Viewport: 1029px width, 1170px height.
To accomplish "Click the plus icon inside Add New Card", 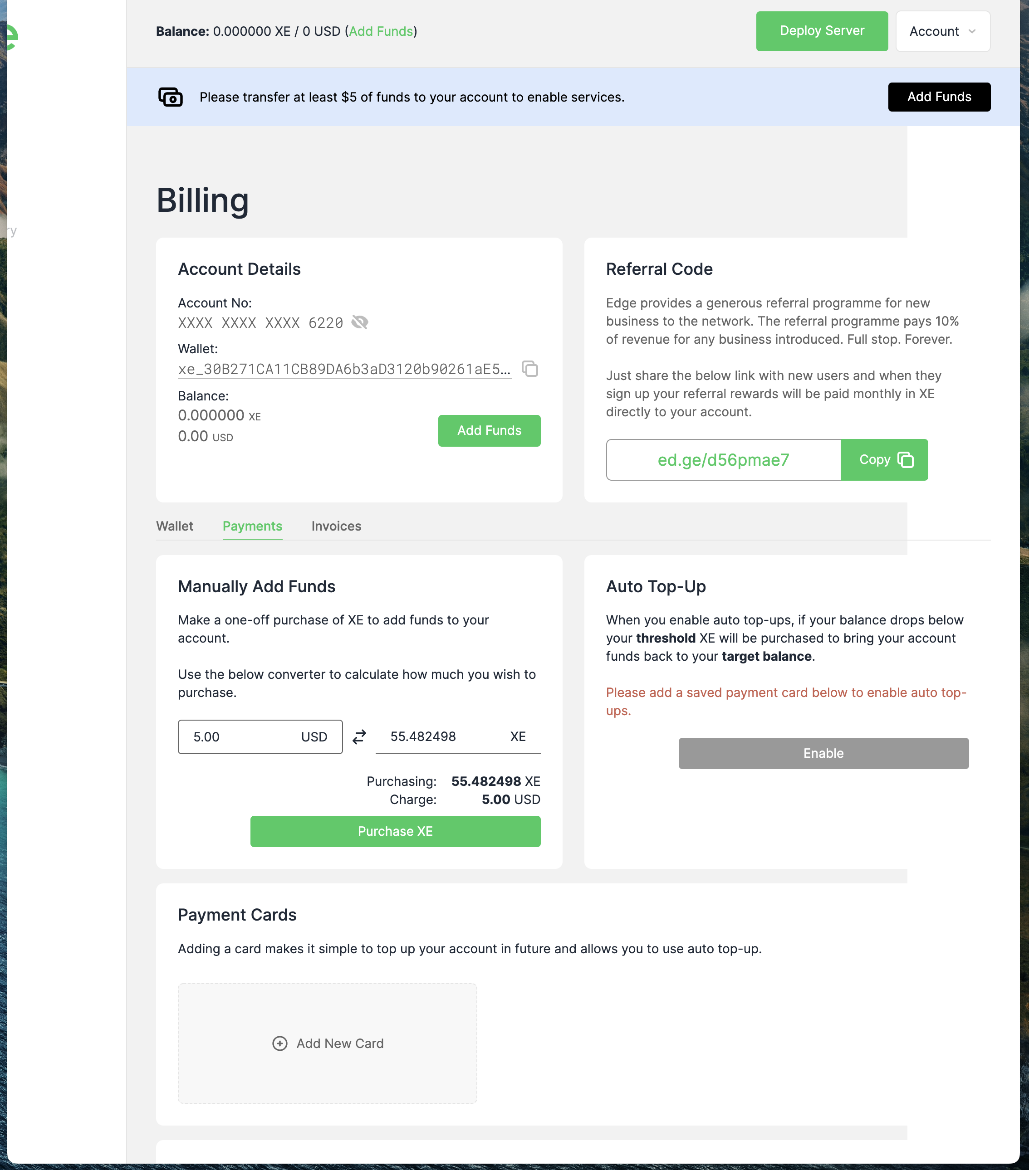I will pyautogui.click(x=279, y=1043).
